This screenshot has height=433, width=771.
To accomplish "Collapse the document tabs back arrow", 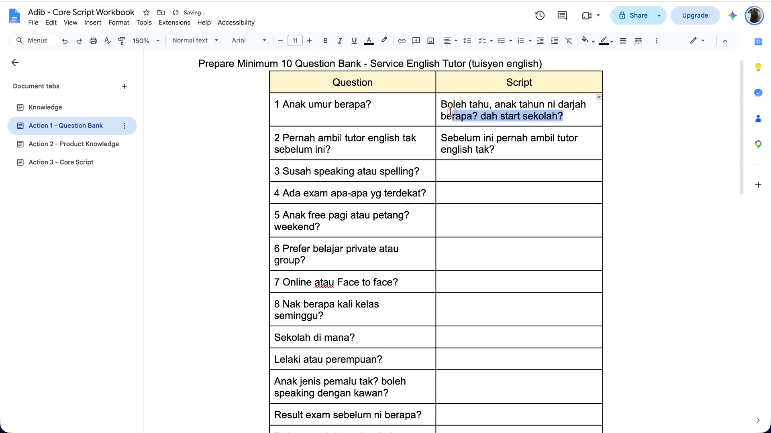I will point(15,63).
